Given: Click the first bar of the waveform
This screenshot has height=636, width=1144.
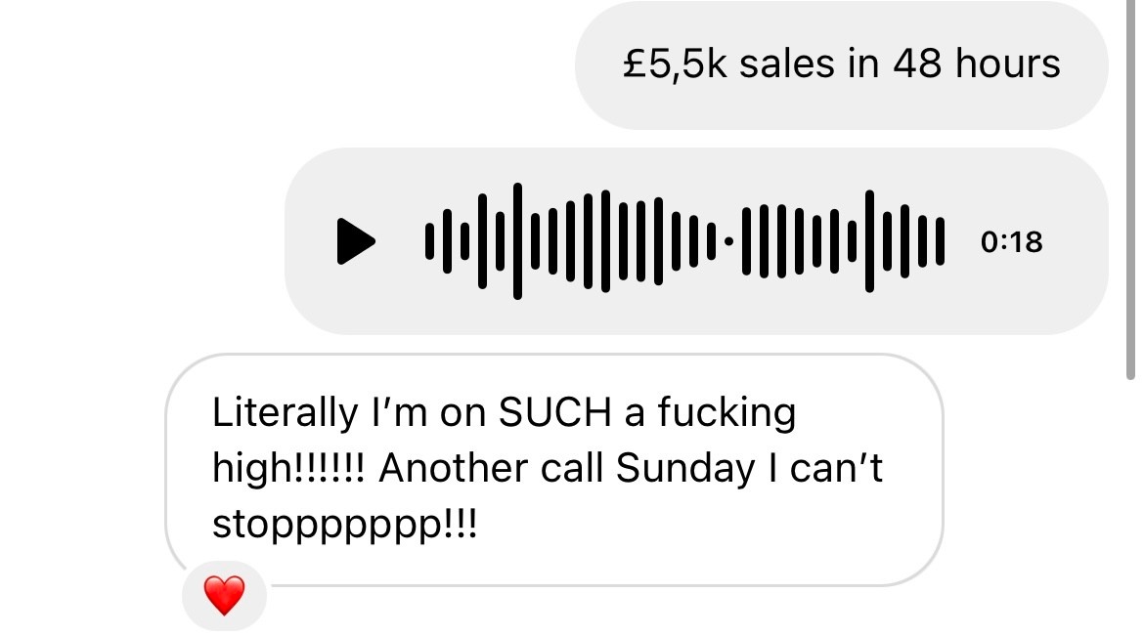Looking at the screenshot, I should (x=429, y=241).
